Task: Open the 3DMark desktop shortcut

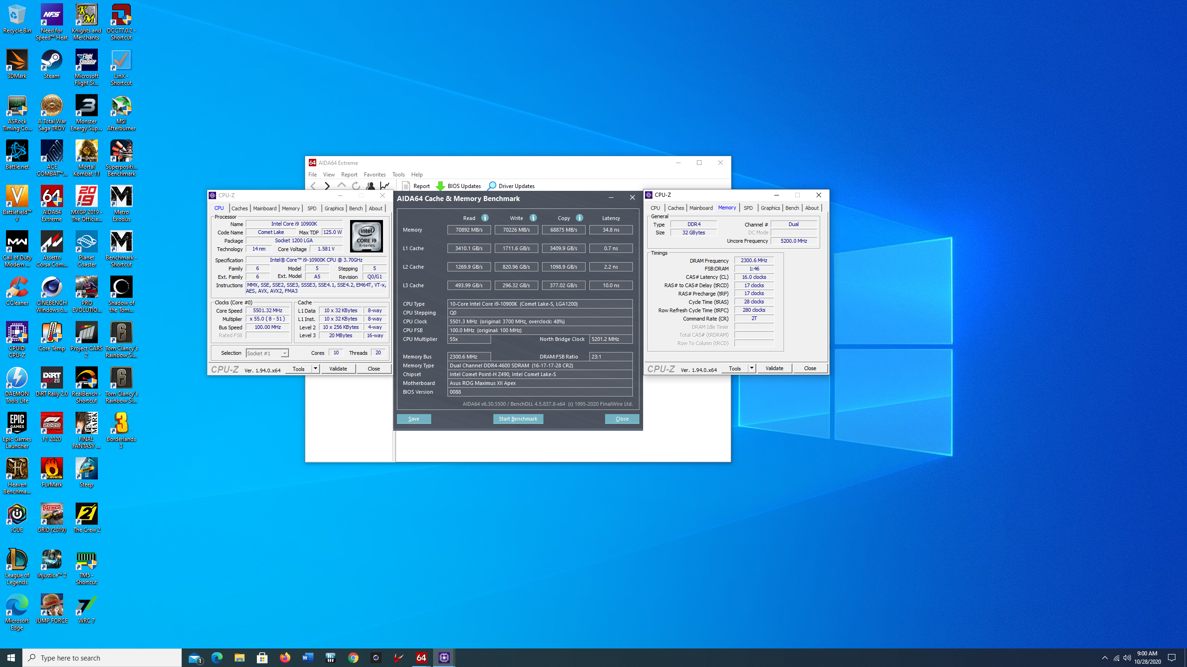Action: (x=17, y=65)
